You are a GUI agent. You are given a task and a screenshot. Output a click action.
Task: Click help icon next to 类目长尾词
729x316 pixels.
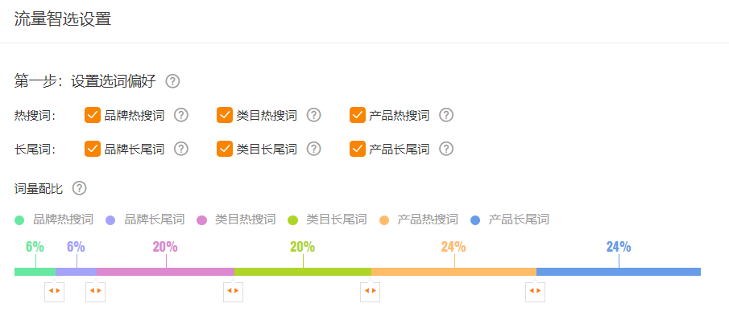coord(314,149)
